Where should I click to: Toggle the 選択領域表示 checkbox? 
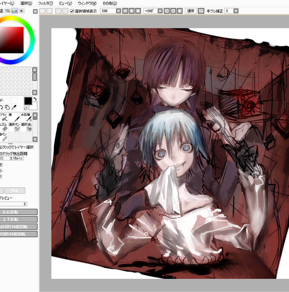pos(72,11)
